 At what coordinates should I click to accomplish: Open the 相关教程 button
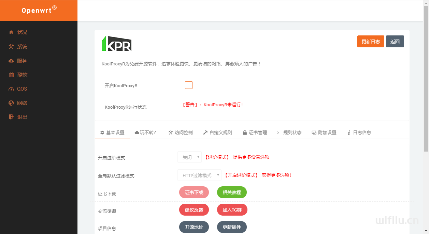point(232,192)
